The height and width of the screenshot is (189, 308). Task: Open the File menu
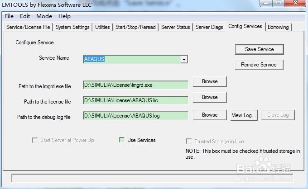point(9,16)
